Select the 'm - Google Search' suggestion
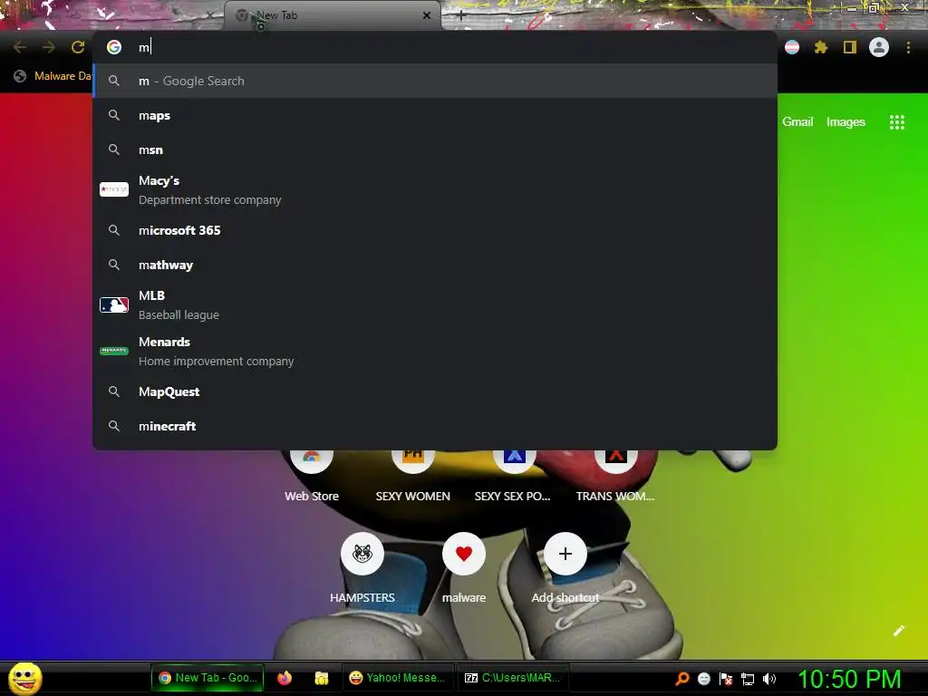The width and height of the screenshot is (928, 696). coord(435,81)
